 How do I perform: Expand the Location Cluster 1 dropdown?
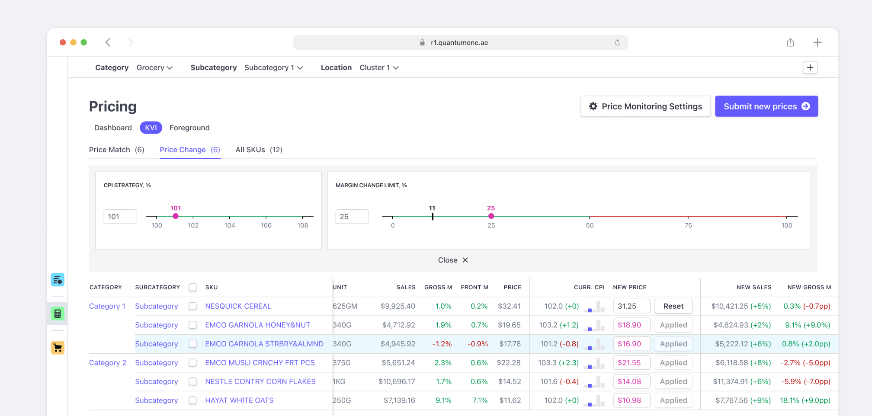click(379, 67)
